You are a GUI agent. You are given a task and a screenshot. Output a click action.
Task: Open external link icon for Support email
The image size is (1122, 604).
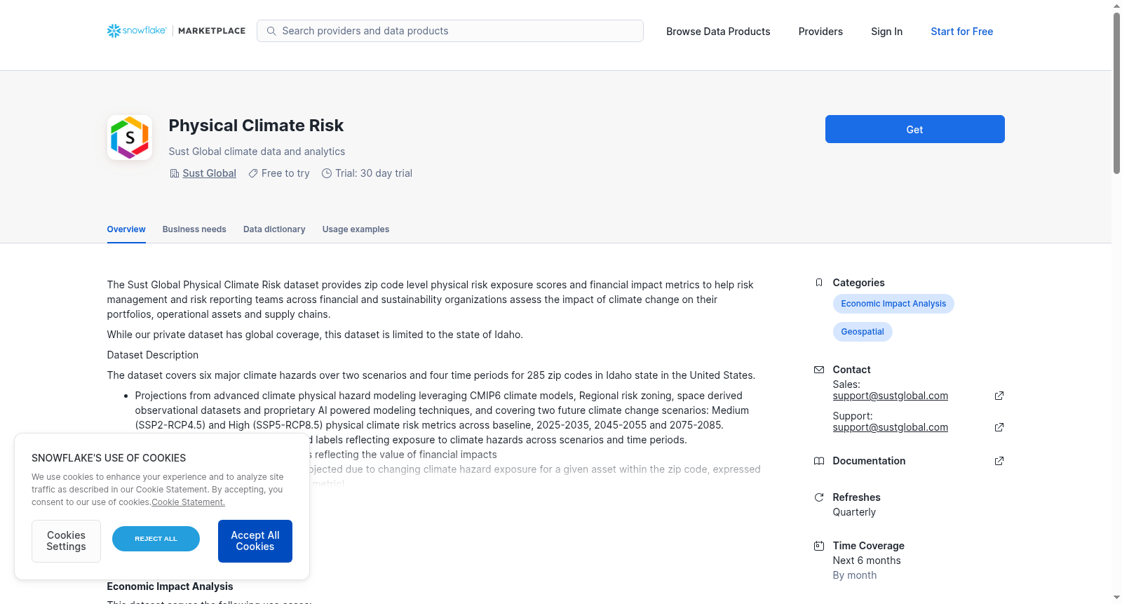pos(999,427)
